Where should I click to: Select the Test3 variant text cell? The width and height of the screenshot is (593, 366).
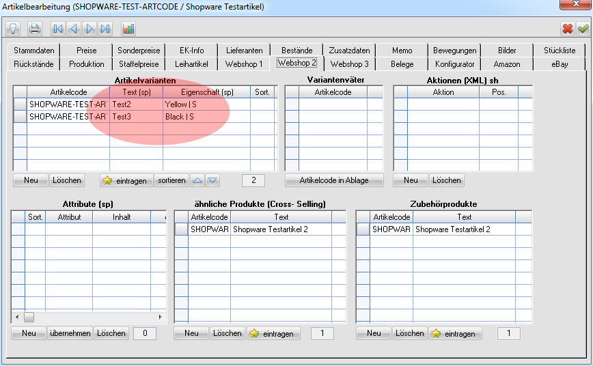(136, 117)
